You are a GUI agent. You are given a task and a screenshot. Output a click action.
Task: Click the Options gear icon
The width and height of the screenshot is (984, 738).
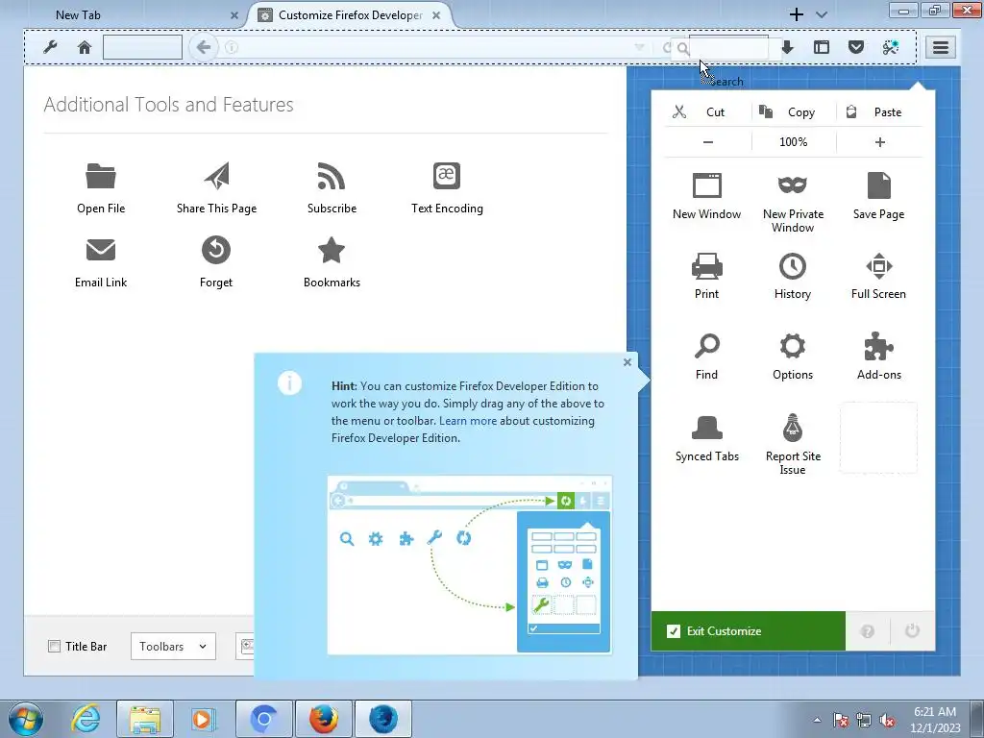click(793, 346)
